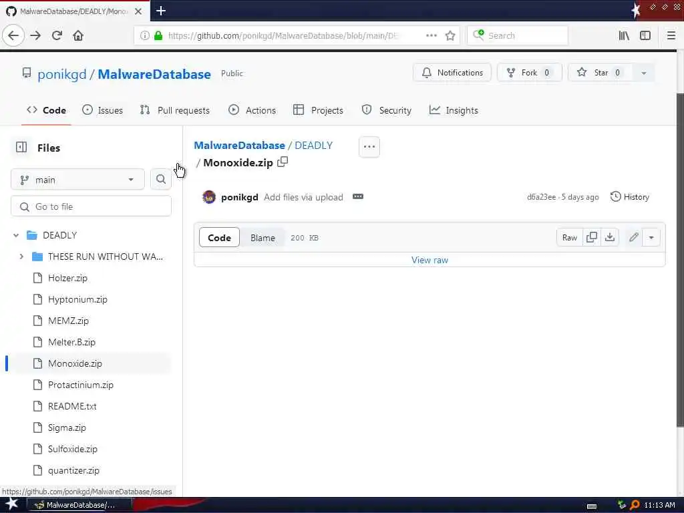Edit this file with the pencil icon

click(633, 237)
